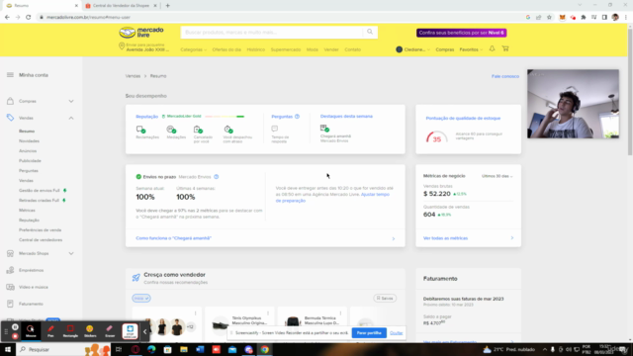This screenshot has width=633, height=356.
Task: Select the Screencastify Pen tool
Action: [x=50, y=331]
